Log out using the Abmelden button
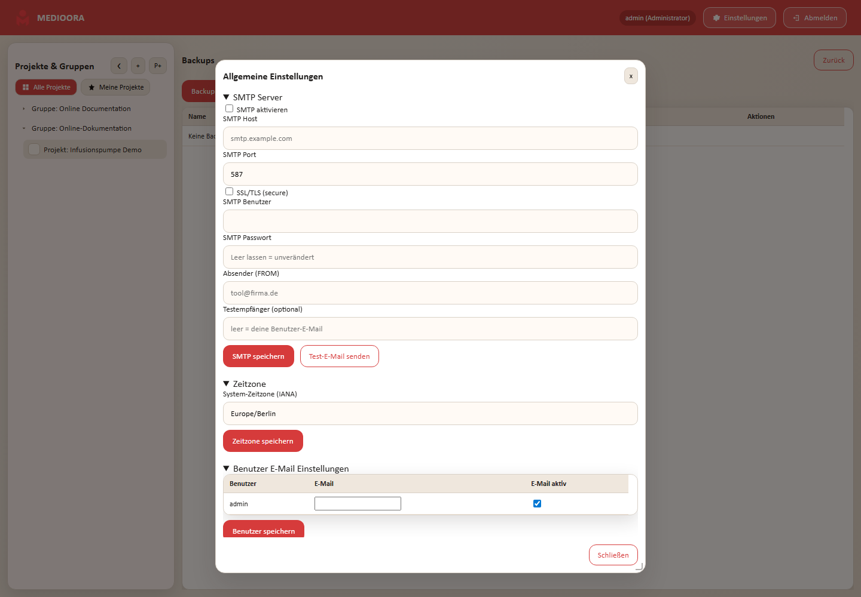The height and width of the screenshot is (597, 861). click(x=815, y=18)
